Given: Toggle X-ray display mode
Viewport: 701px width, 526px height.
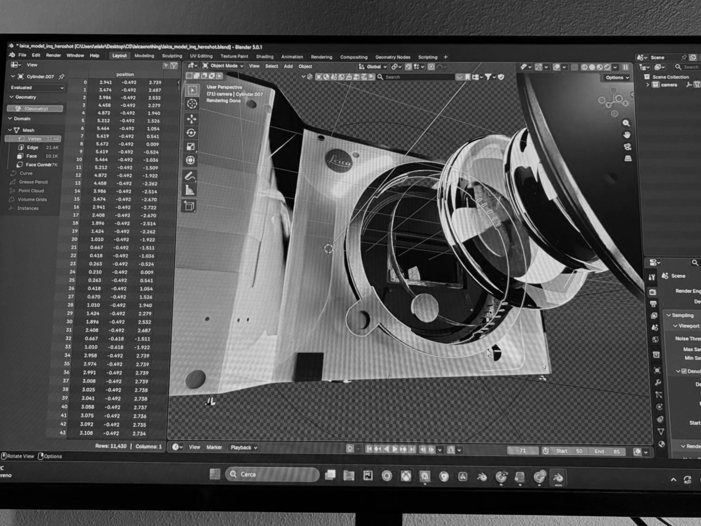Looking at the screenshot, I should pos(575,67).
